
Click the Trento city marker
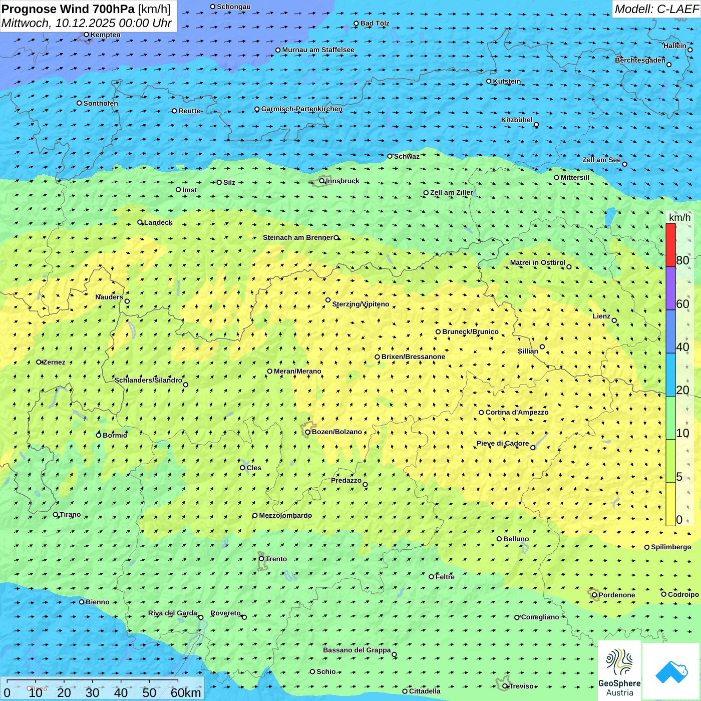tap(261, 559)
